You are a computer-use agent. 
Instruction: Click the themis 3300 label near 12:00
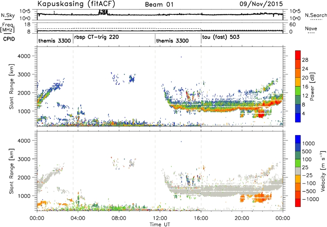point(172,41)
